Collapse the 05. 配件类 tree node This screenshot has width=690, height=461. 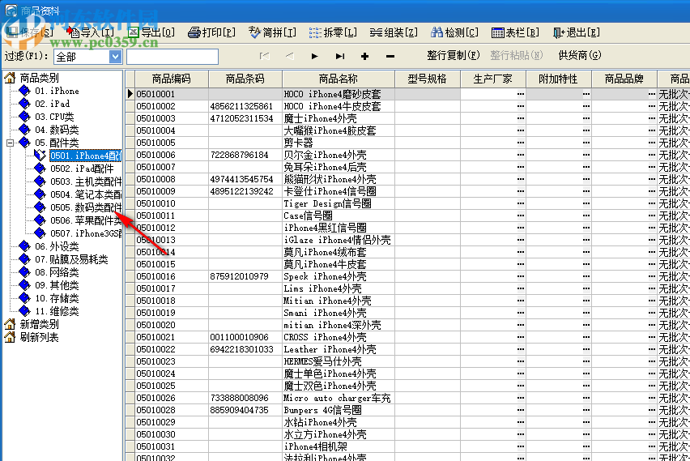[10, 143]
